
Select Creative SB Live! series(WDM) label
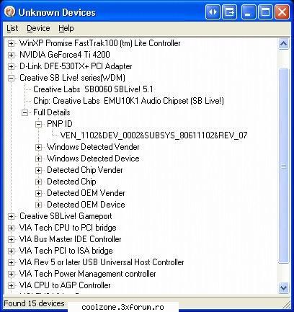pos(72,78)
